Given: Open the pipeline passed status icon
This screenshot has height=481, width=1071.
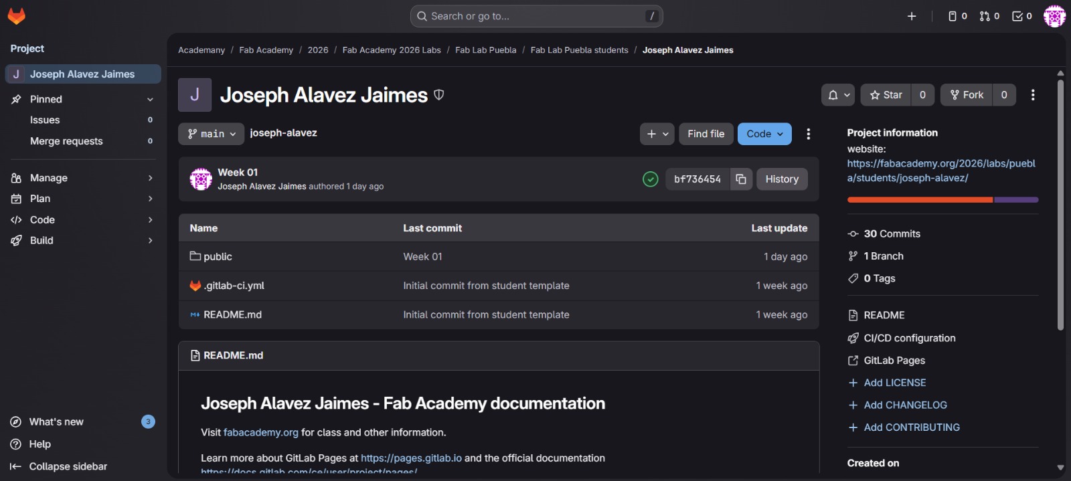Looking at the screenshot, I should click(650, 179).
